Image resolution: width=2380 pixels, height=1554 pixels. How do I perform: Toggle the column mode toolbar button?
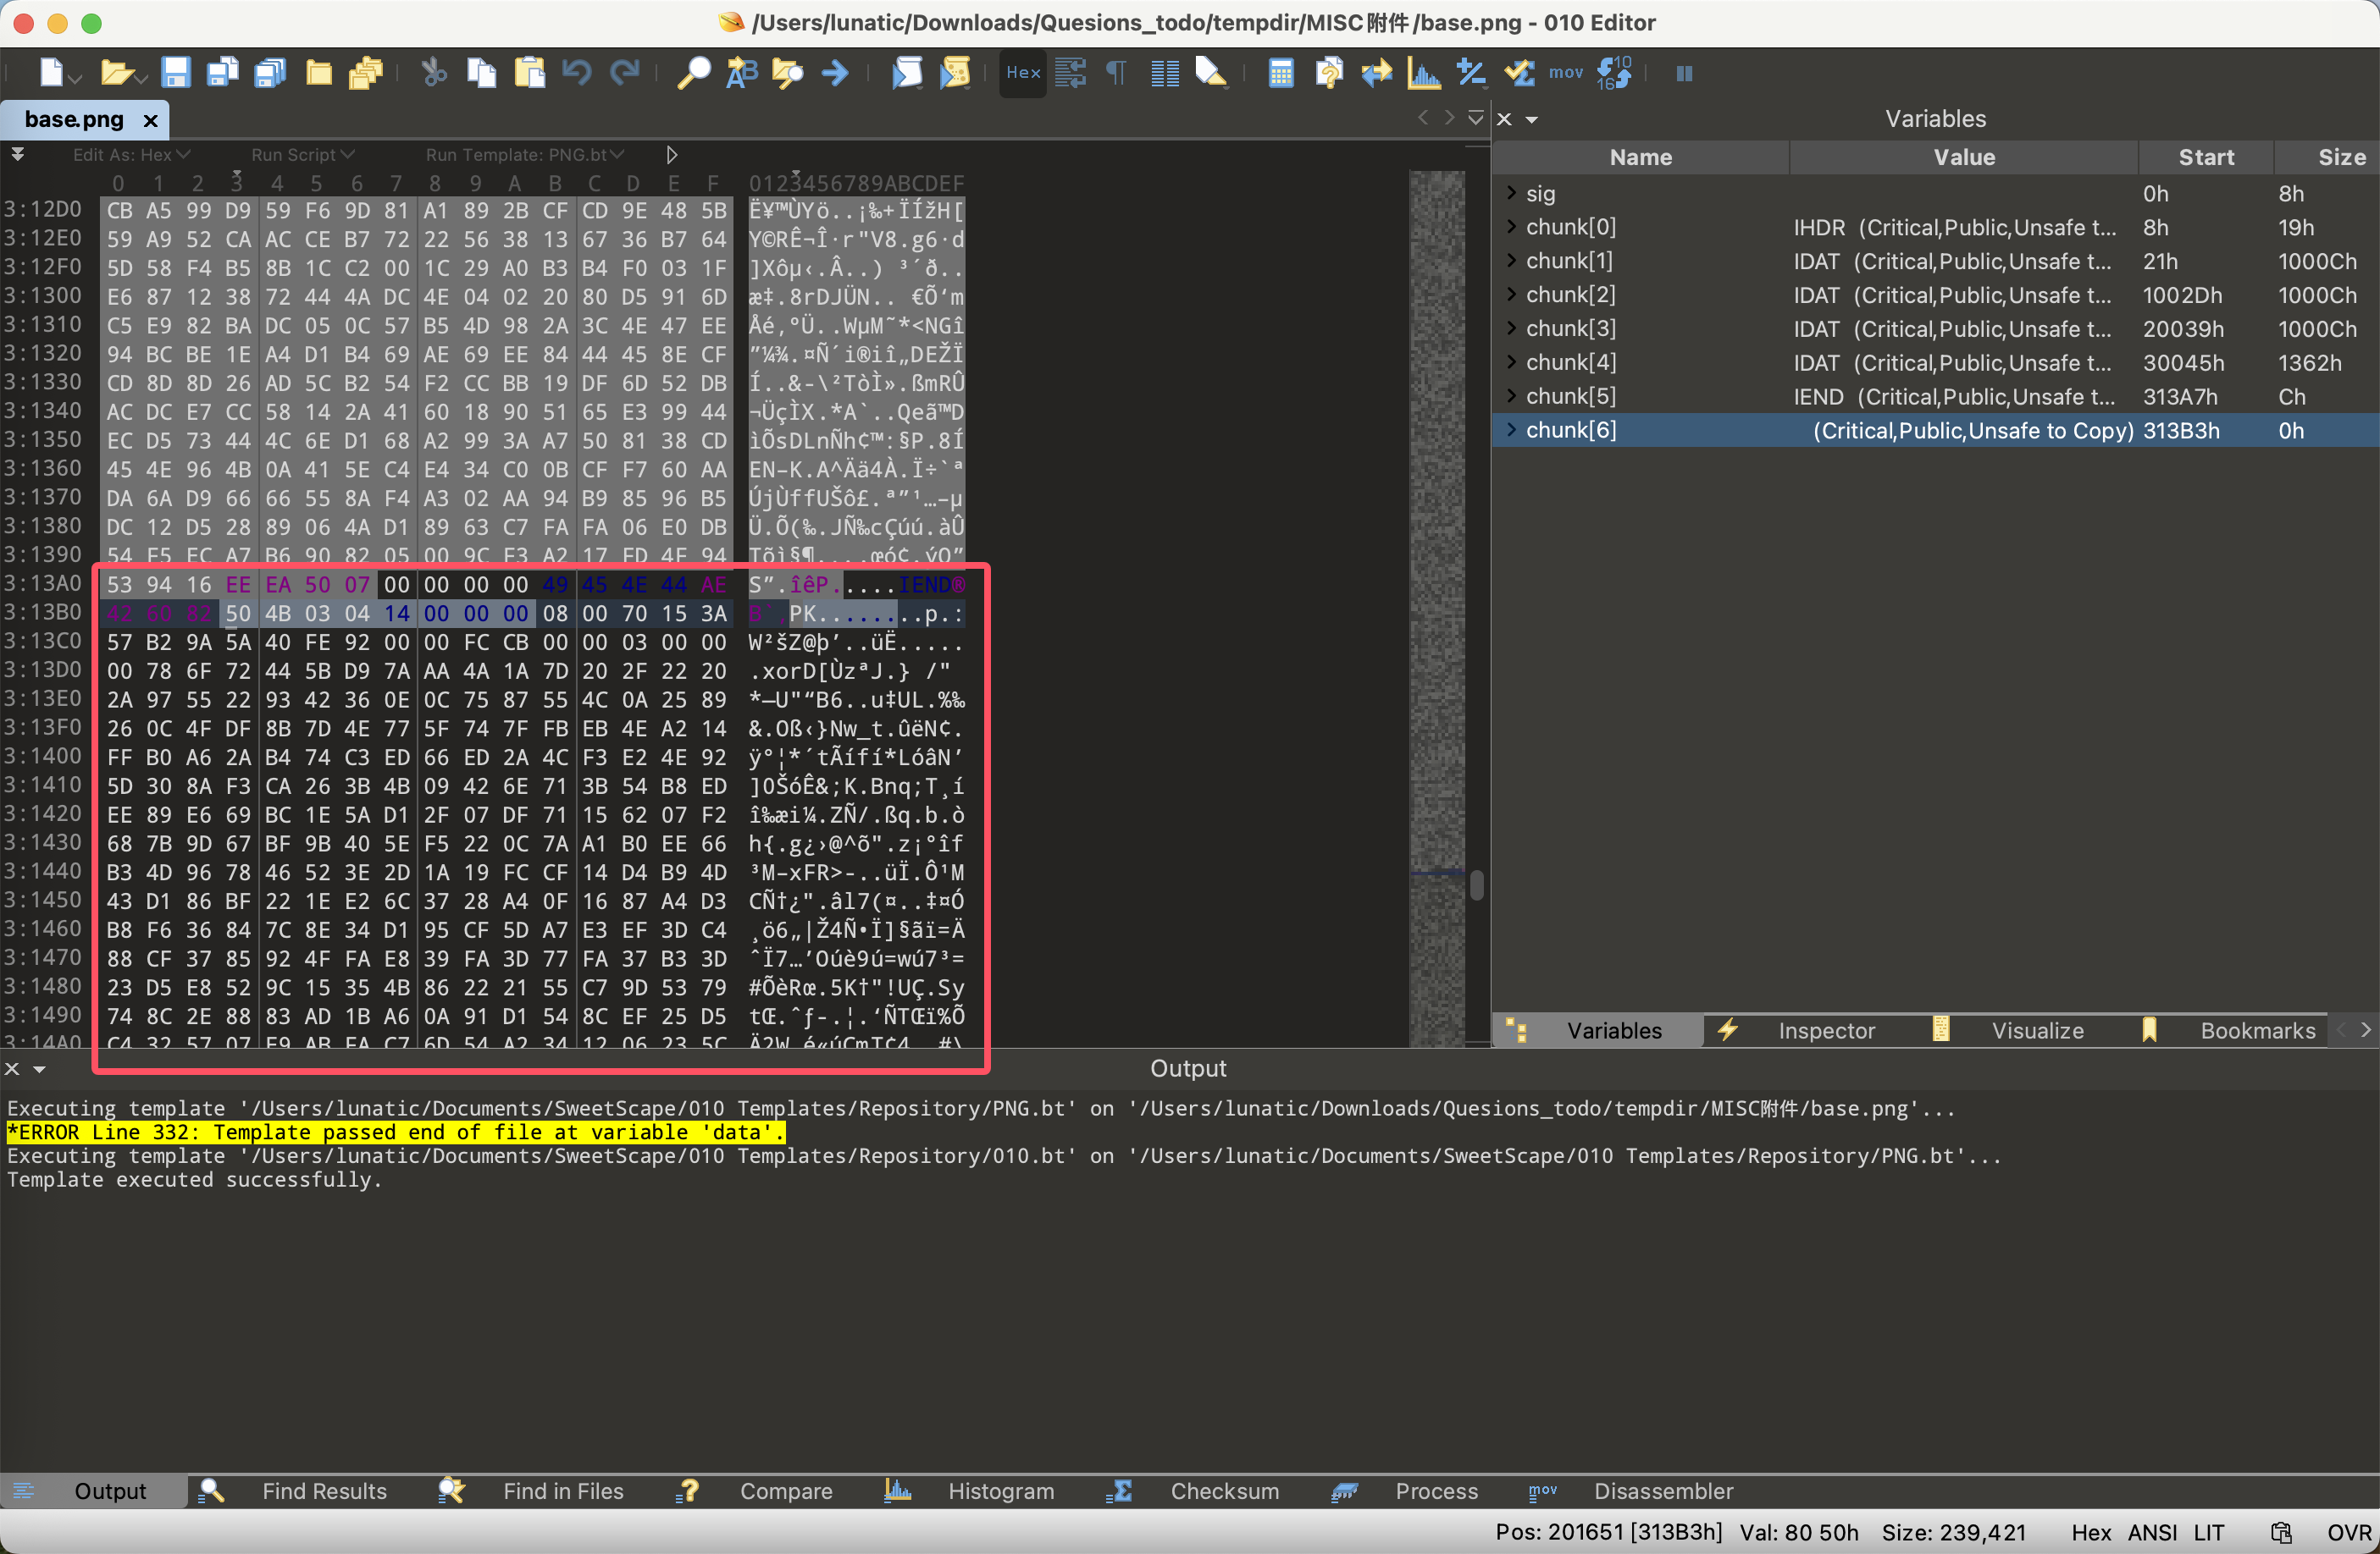1165,73
